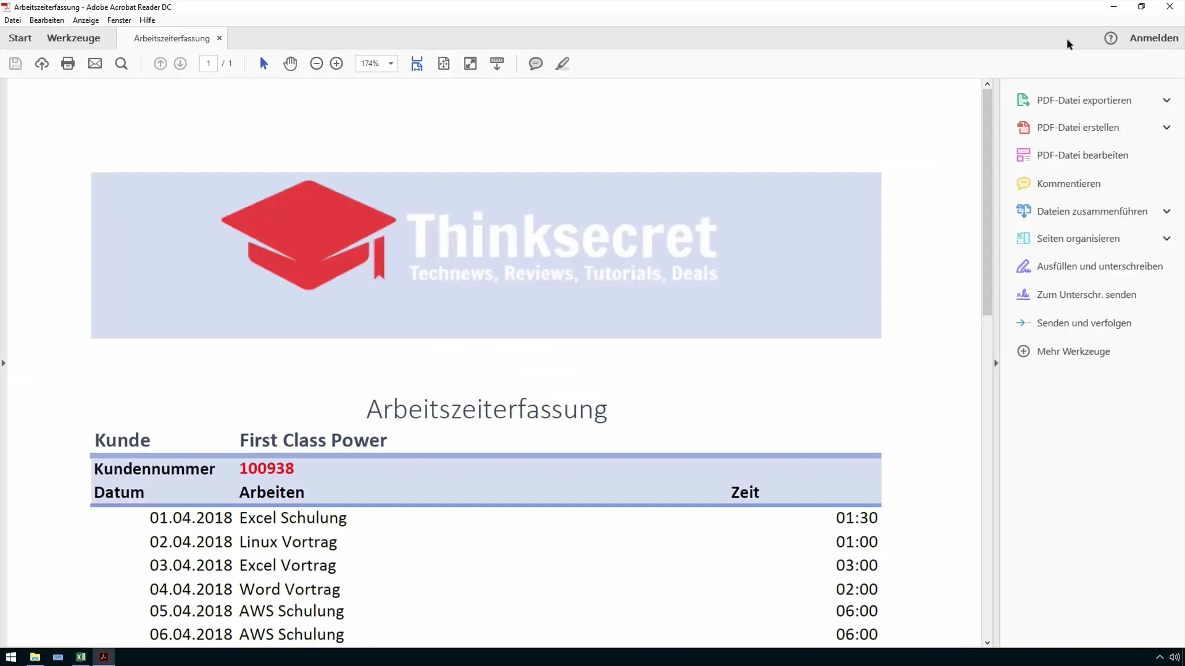Click the scrollbar down arrow
This screenshot has height=666, width=1185.
pos(987,643)
